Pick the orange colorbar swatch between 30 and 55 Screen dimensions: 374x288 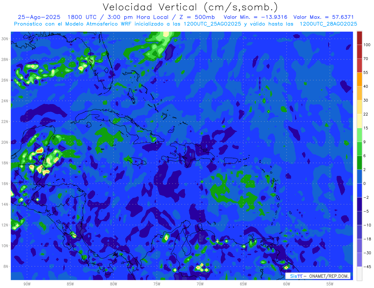click(x=359, y=79)
